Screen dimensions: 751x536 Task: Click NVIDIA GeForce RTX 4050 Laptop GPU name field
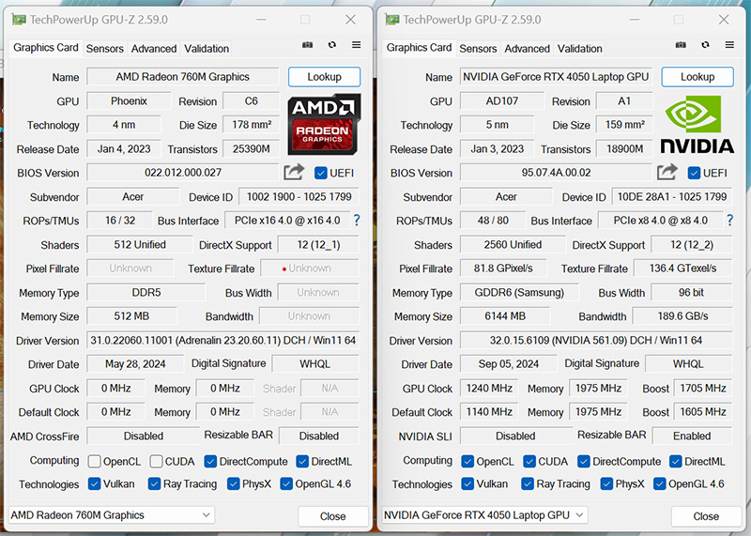click(x=556, y=77)
